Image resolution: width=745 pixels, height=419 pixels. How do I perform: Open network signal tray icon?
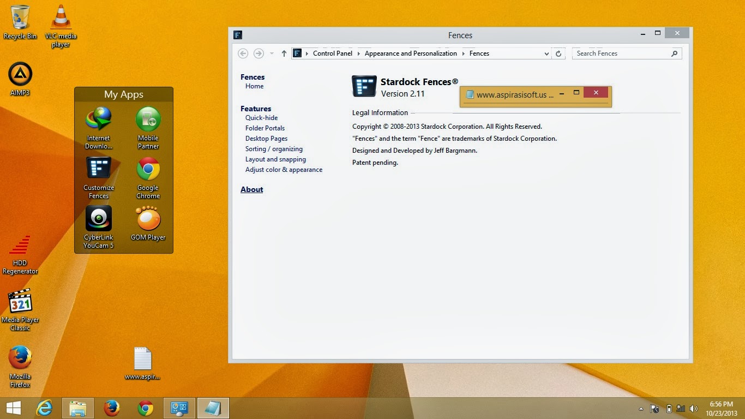(681, 409)
